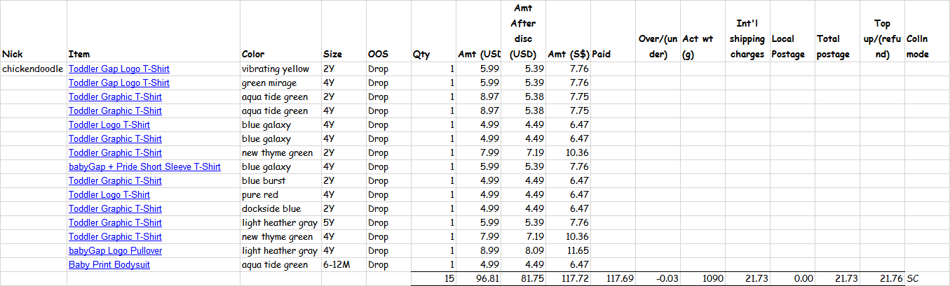Open Toddler Graphic T-Shirt link for light heather gray 5Y

pos(115,223)
